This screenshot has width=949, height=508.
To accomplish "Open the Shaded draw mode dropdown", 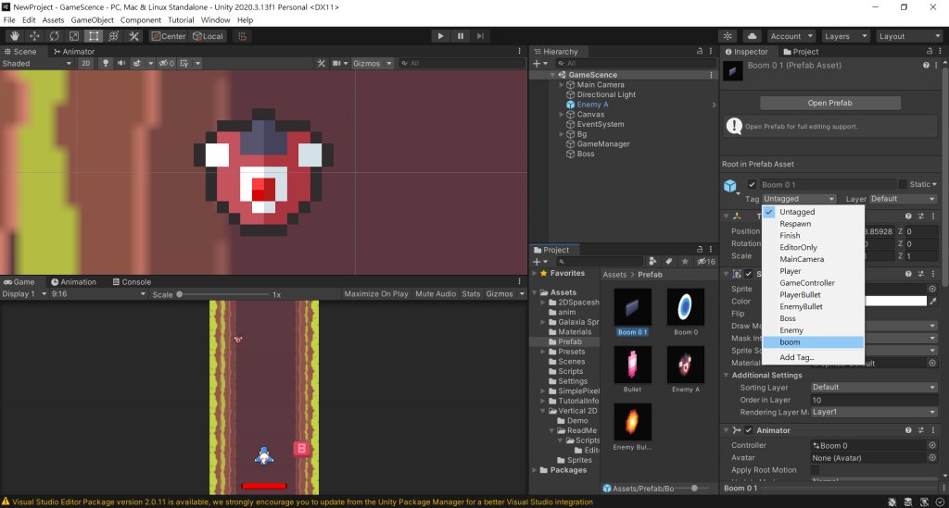I will (37, 64).
